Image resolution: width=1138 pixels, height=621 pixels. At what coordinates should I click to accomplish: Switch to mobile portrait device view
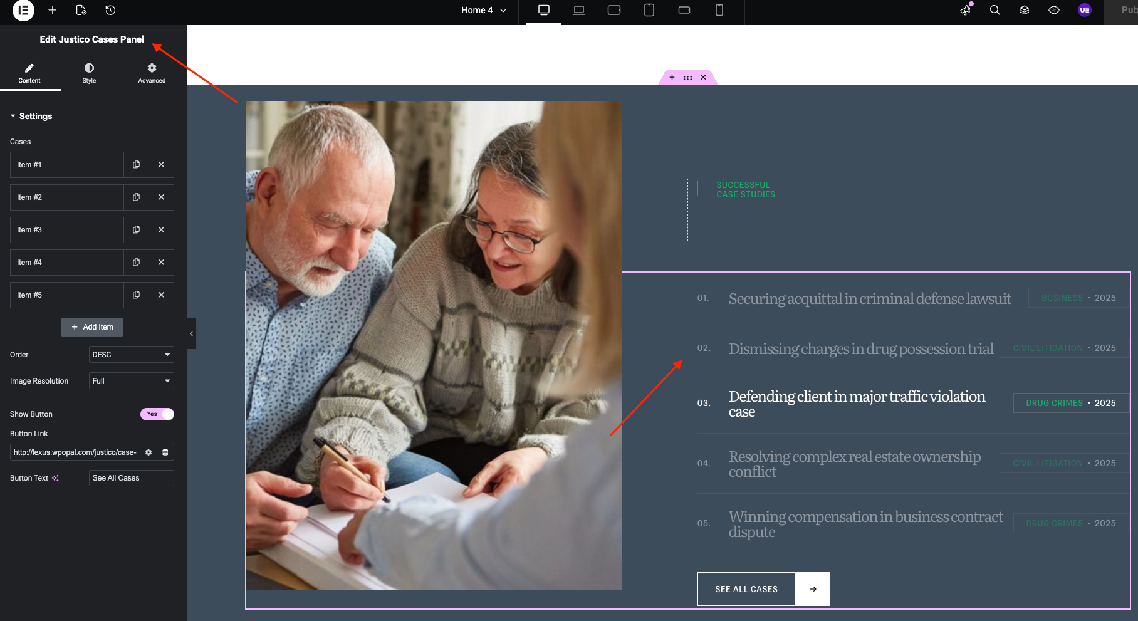pos(719,10)
